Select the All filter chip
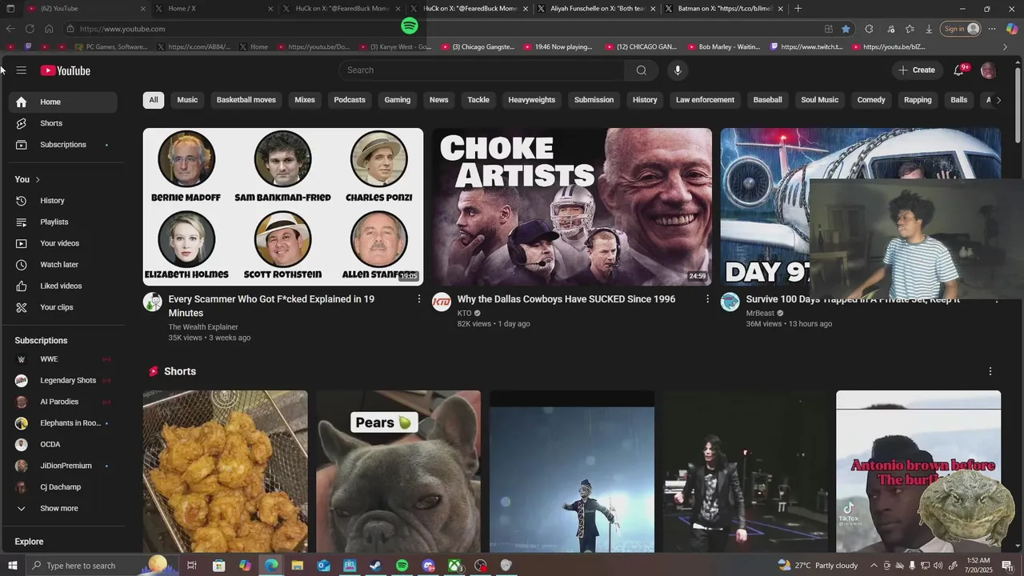This screenshot has height=576, width=1024. 154,100
